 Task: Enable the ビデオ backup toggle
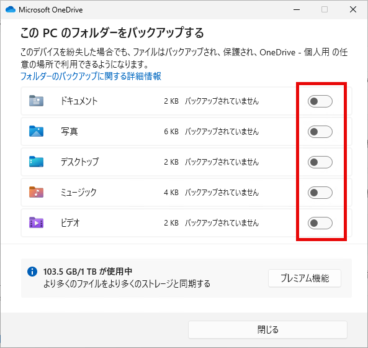[320, 223]
